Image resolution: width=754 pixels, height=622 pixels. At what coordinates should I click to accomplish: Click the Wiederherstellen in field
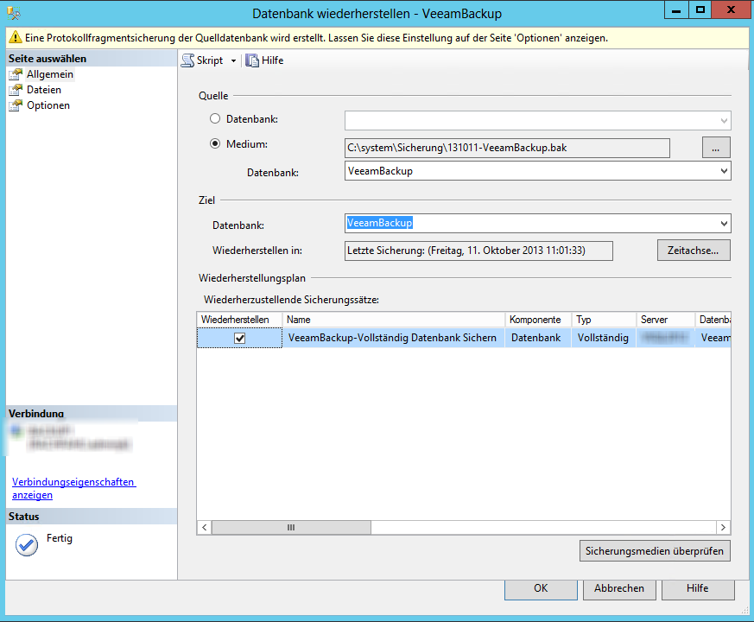pyautogui.click(x=478, y=251)
